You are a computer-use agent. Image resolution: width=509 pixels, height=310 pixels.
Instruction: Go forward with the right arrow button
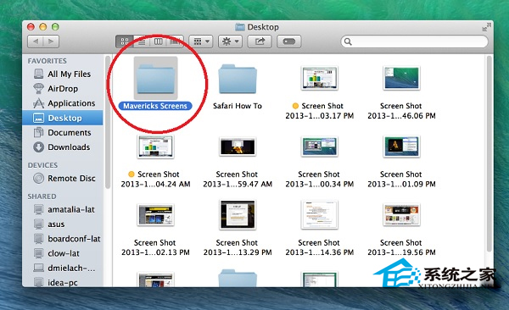(51, 42)
